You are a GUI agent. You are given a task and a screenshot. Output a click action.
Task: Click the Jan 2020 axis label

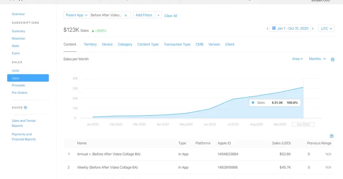tap(93, 124)
